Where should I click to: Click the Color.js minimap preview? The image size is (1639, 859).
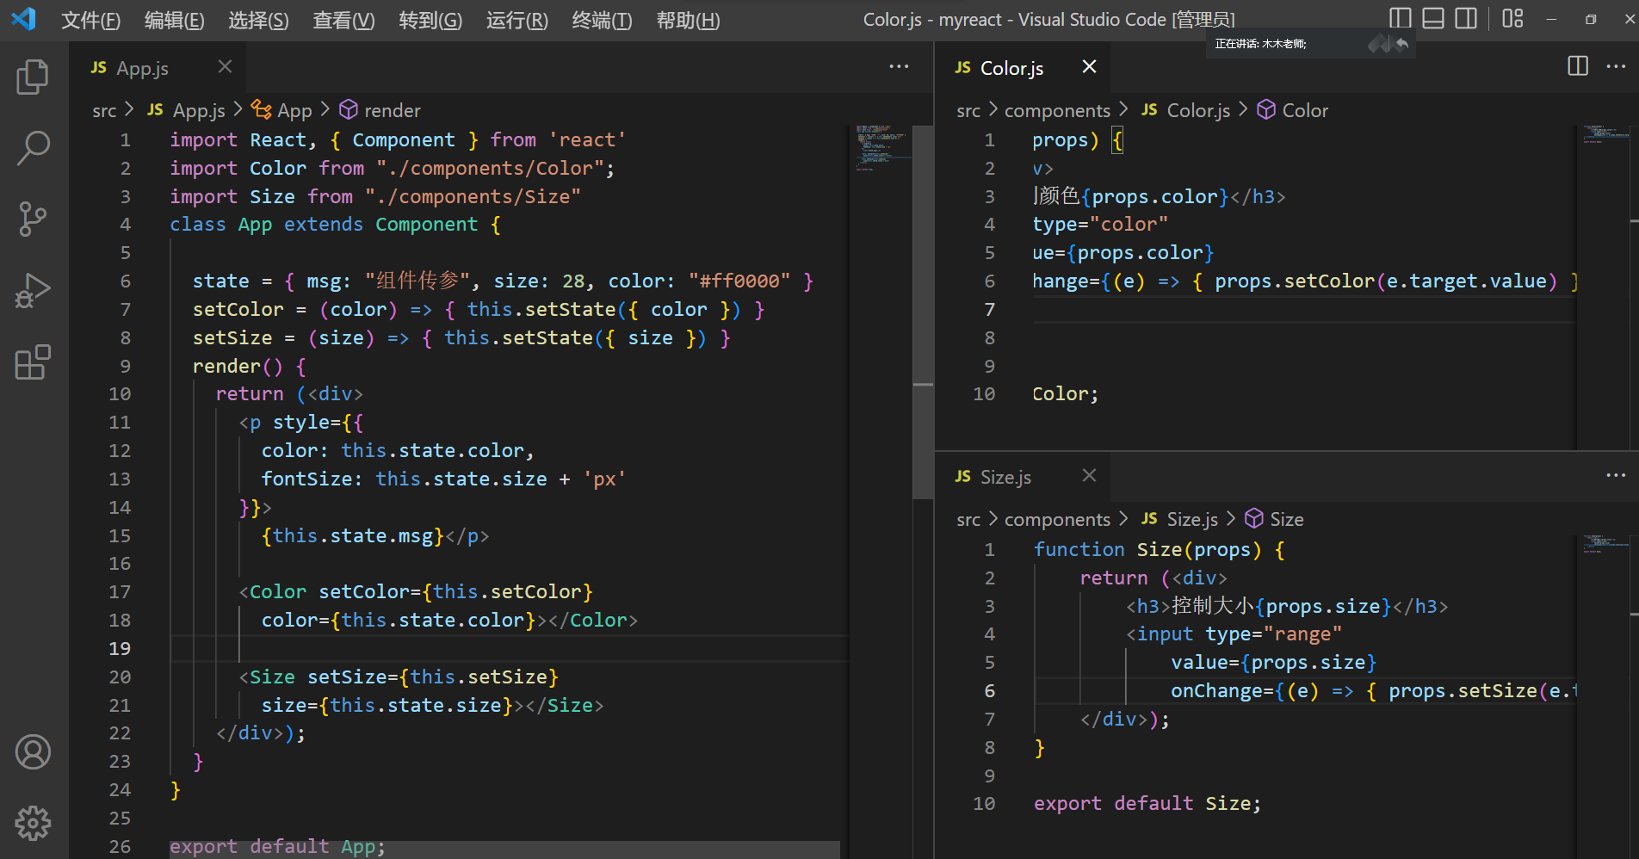[1606, 134]
